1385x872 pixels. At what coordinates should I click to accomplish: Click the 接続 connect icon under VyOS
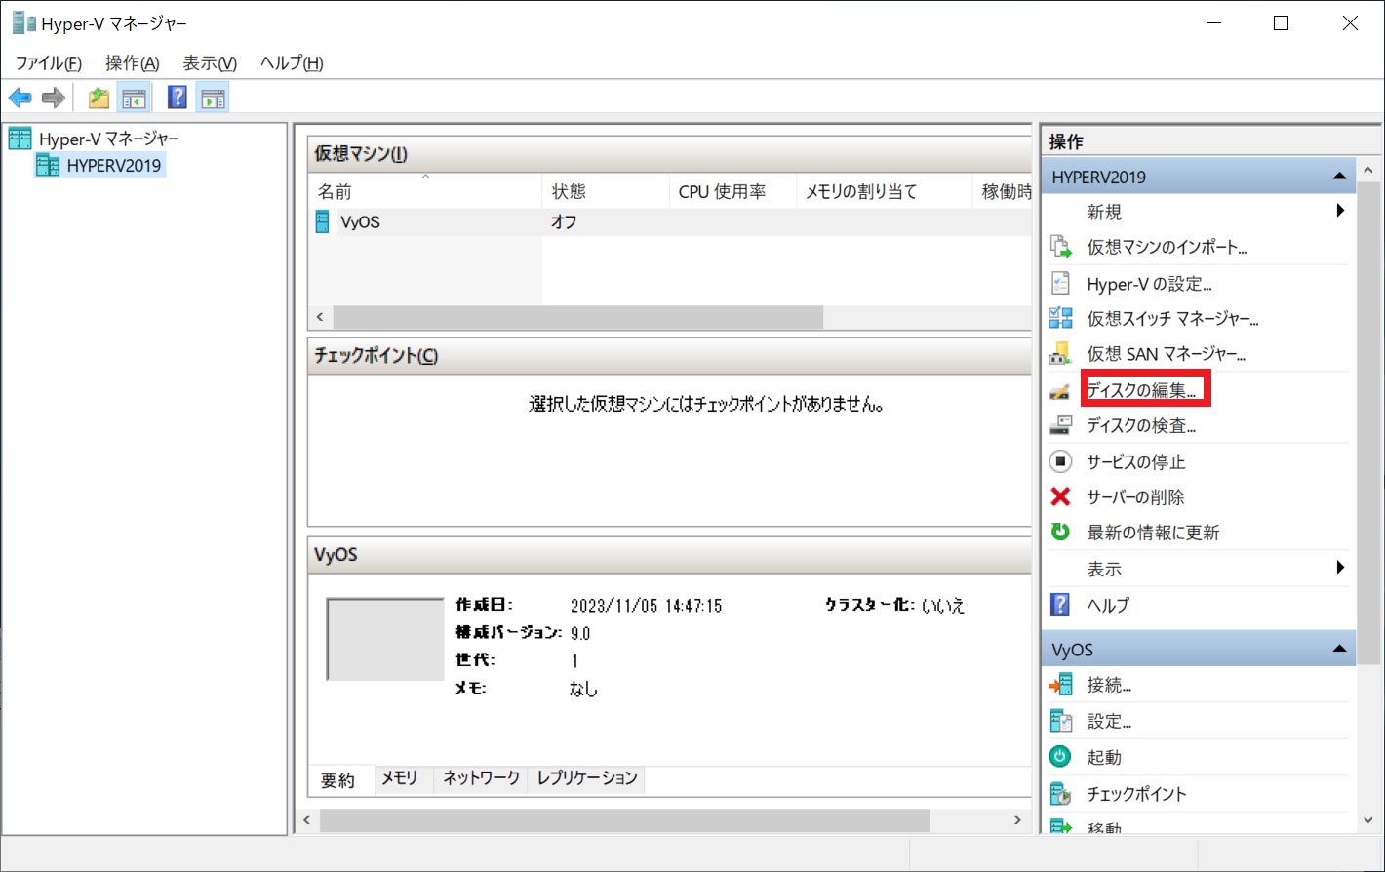[x=1060, y=685]
